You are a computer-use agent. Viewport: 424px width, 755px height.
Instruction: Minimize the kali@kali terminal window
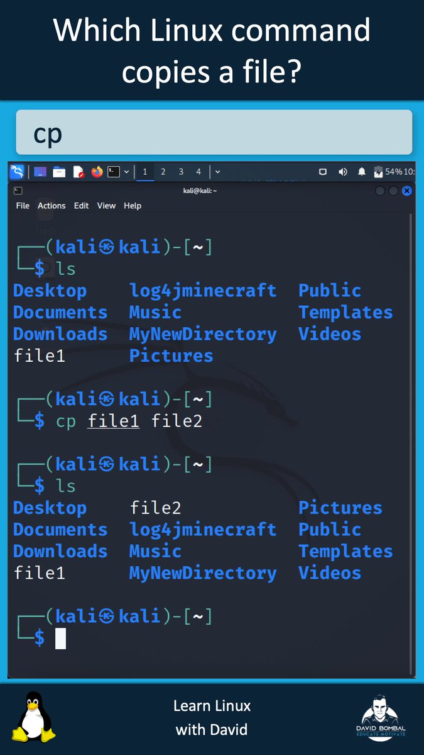pos(380,191)
